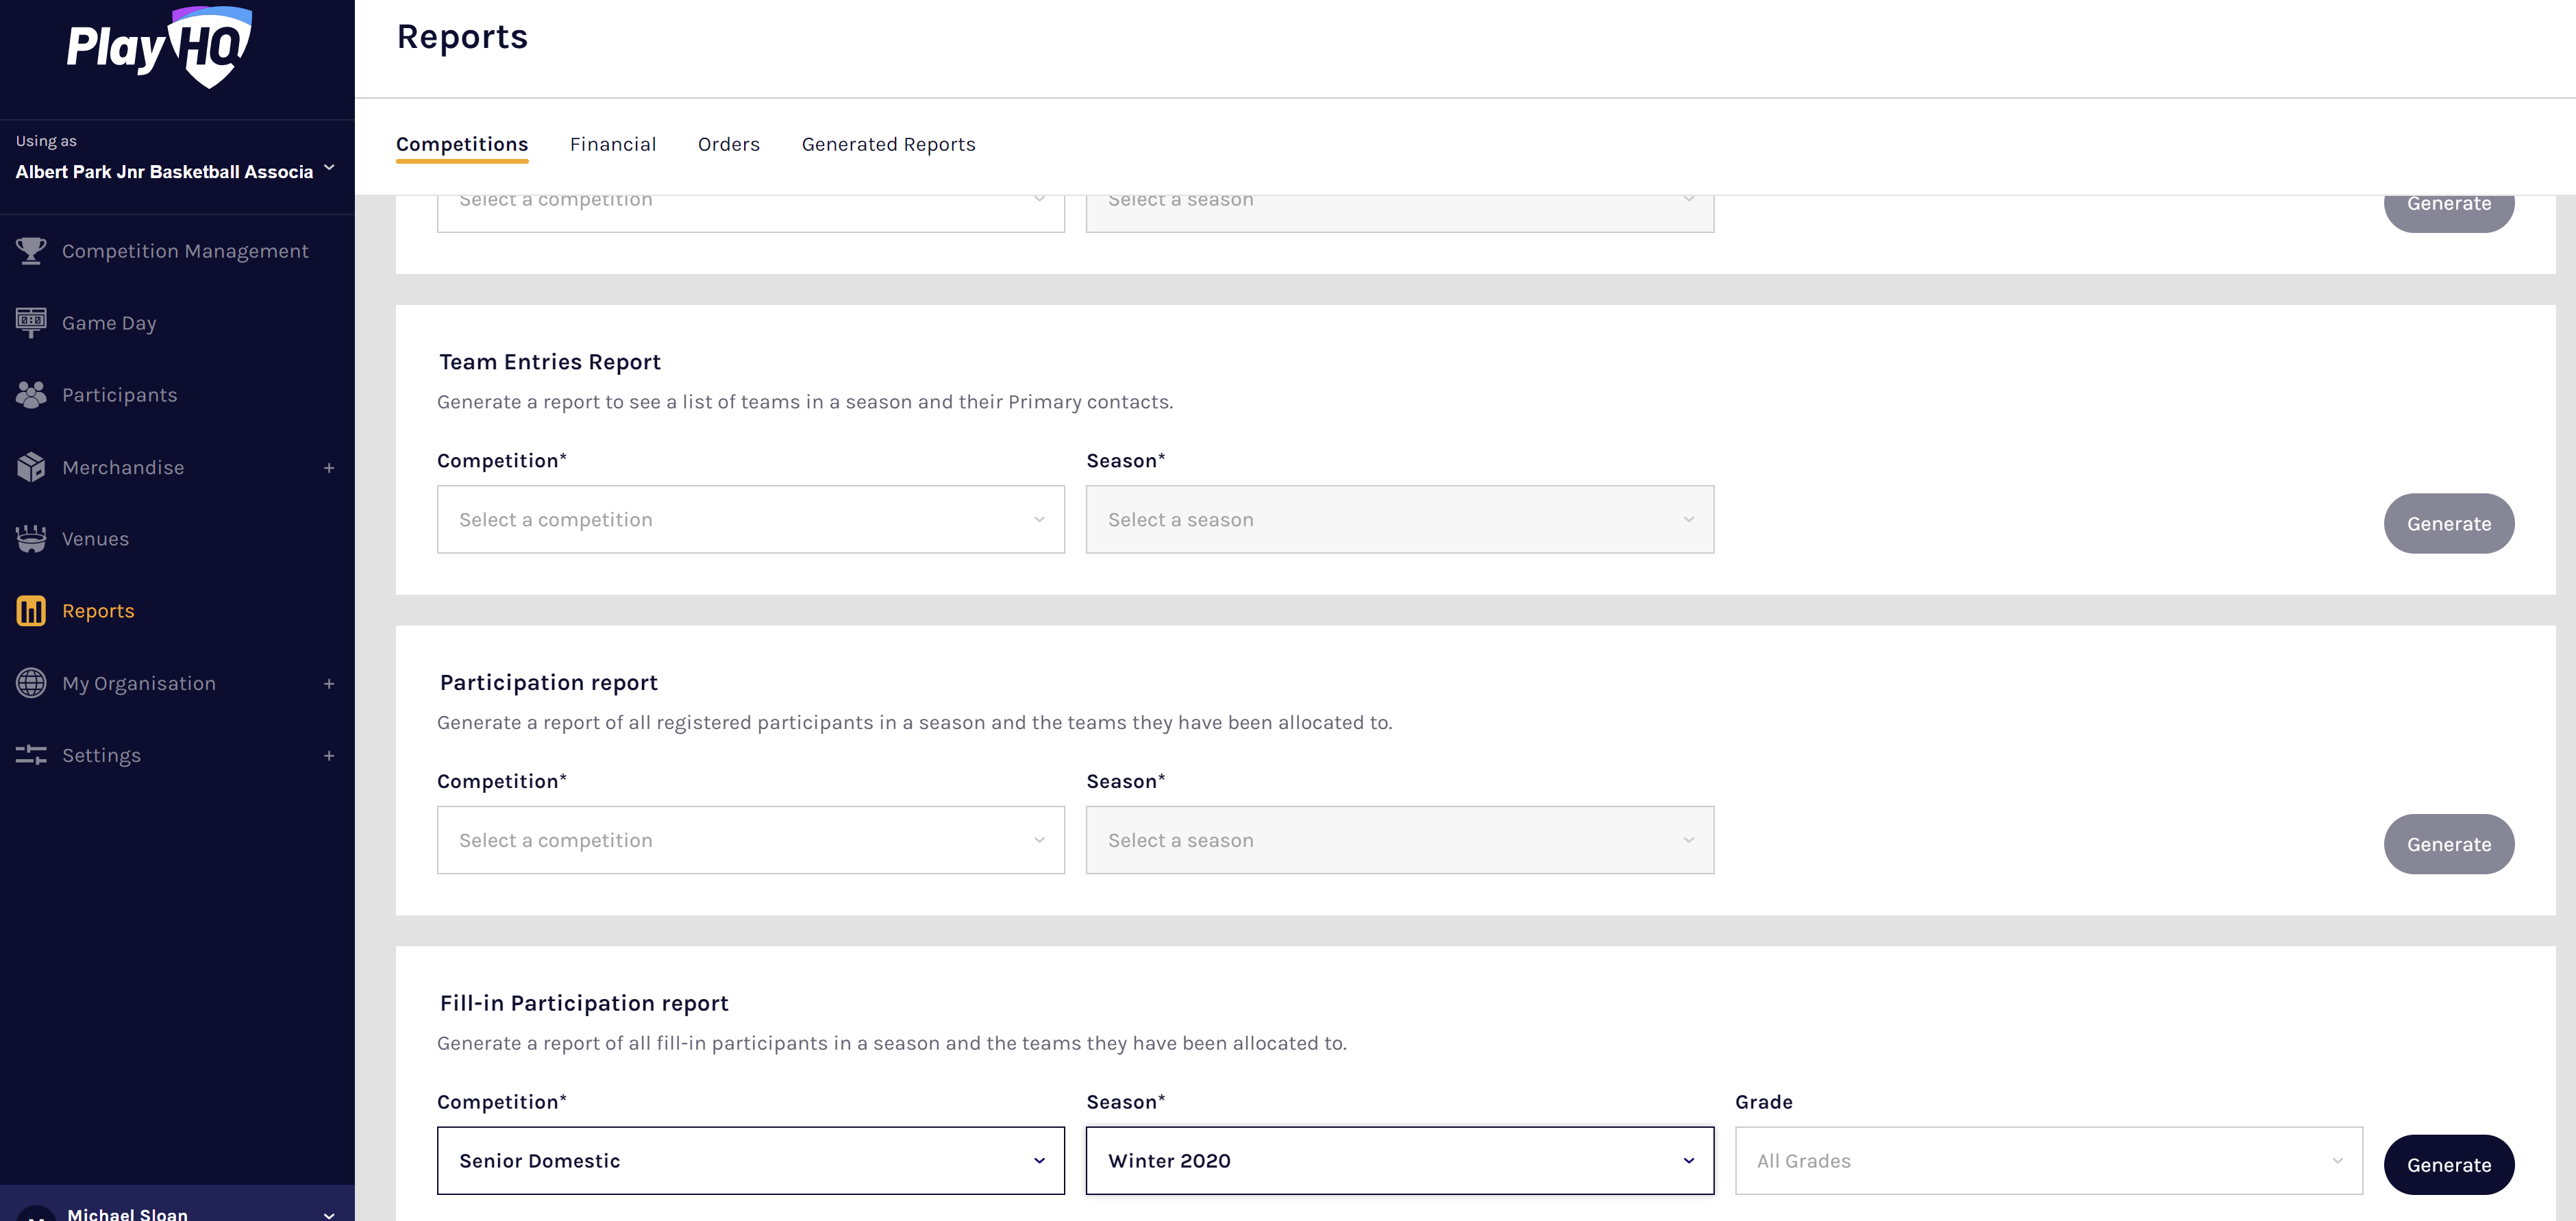Click the Merchandise box icon
This screenshot has width=2576, height=1221.
(x=31, y=467)
